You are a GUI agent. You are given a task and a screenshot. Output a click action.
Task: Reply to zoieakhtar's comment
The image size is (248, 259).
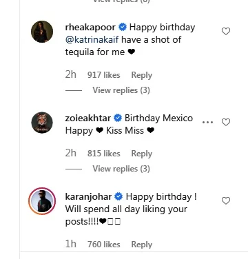pyautogui.click(x=142, y=154)
